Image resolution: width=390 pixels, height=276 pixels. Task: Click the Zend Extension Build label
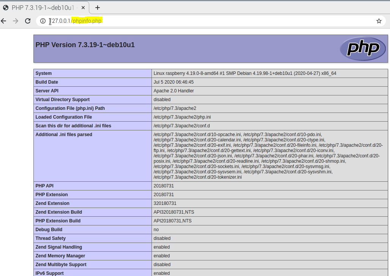coord(59,212)
